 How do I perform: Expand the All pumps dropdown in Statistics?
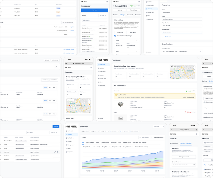(159, 127)
